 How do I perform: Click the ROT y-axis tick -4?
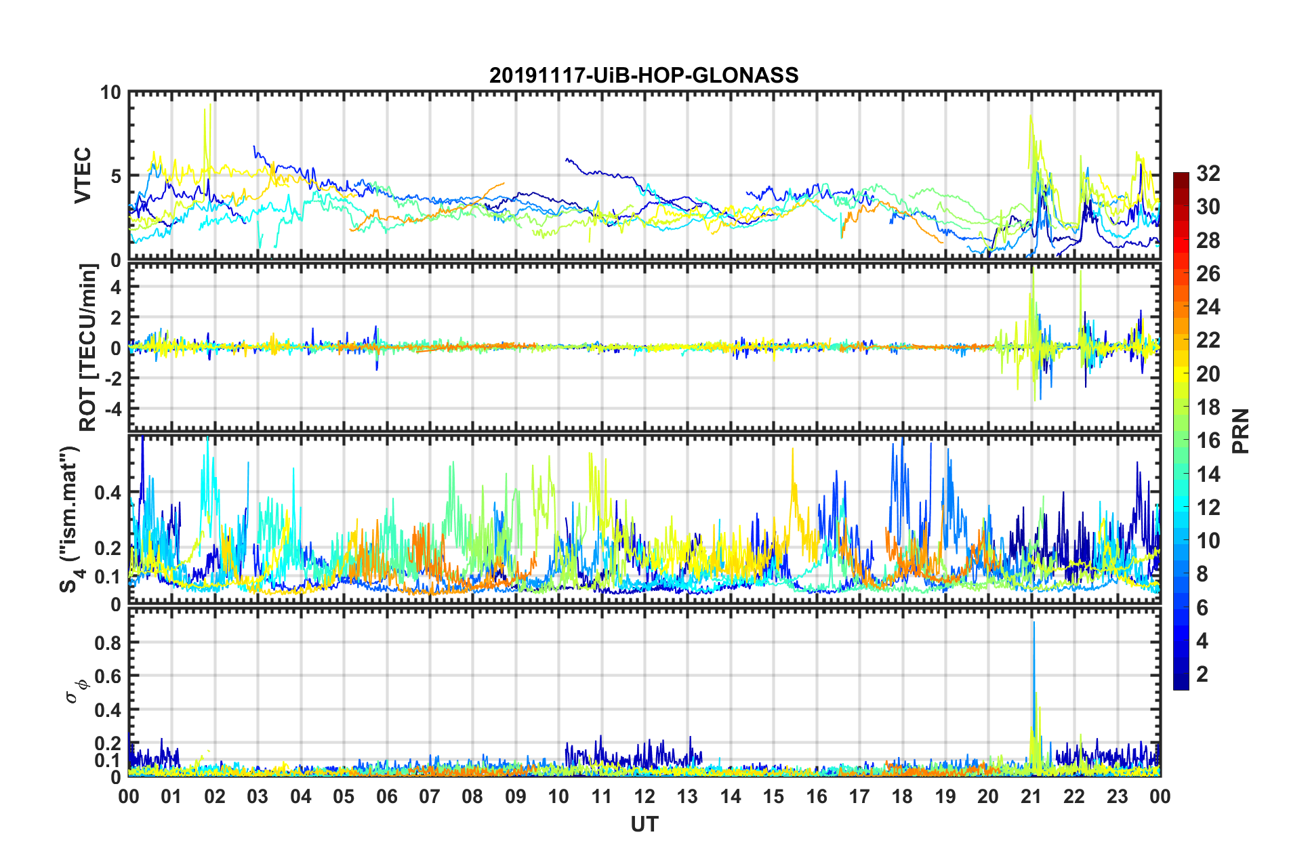point(113,409)
